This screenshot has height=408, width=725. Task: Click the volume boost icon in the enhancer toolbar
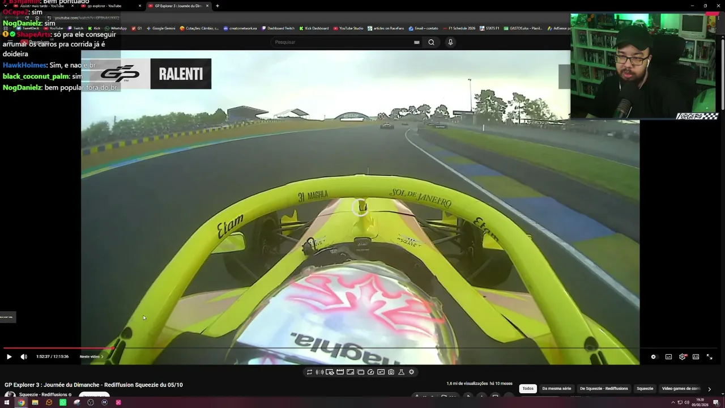click(x=319, y=372)
